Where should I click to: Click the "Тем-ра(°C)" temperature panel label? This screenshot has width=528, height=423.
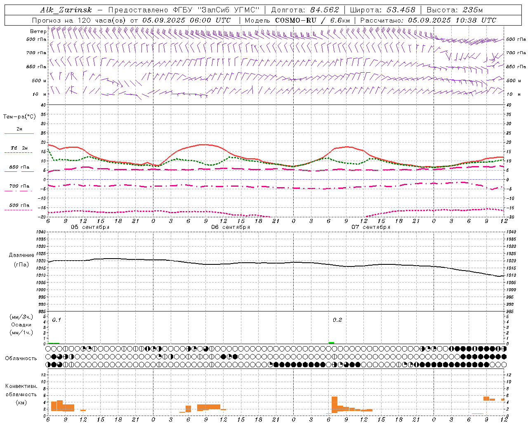pos(19,117)
